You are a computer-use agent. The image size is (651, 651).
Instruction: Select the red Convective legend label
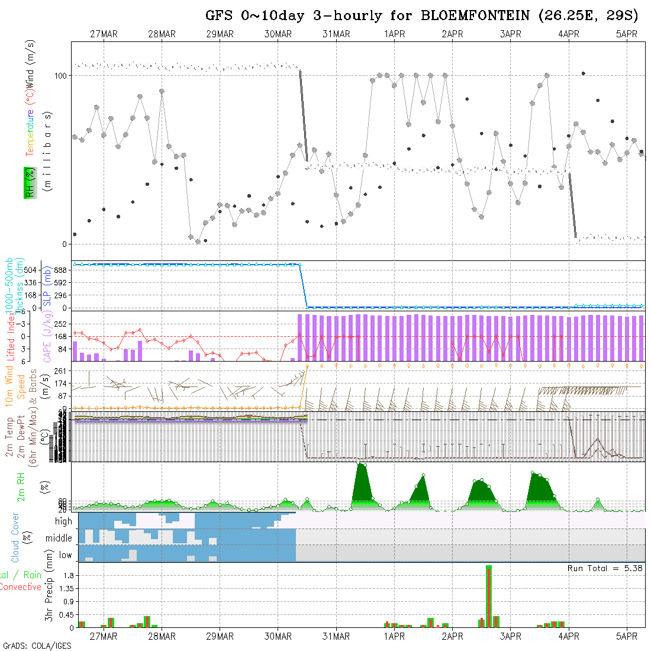coord(21,587)
